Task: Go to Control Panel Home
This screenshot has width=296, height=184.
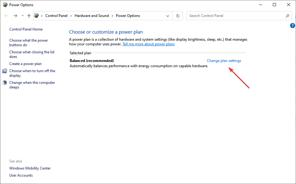Action: tap(26, 29)
